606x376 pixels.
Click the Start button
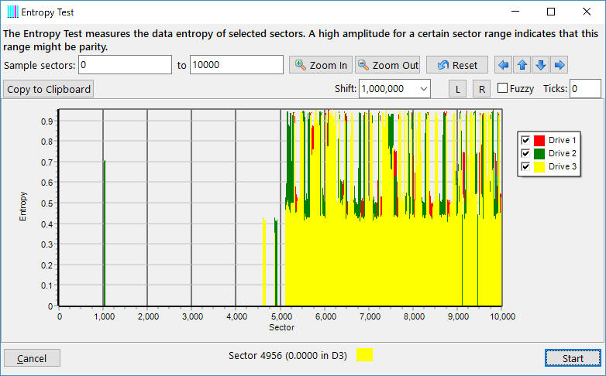pos(573,358)
